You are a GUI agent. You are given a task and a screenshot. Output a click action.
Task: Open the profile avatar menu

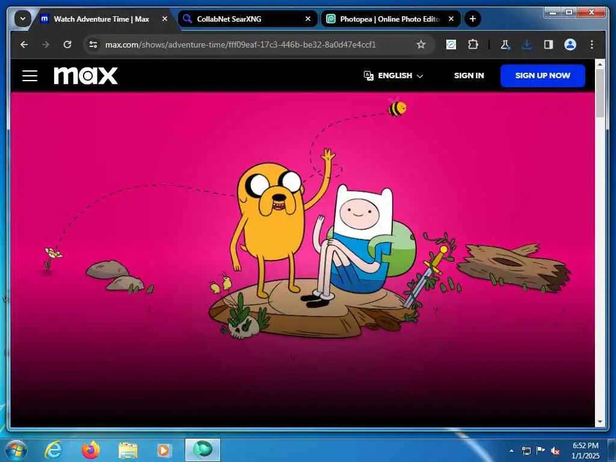(x=570, y=45)
